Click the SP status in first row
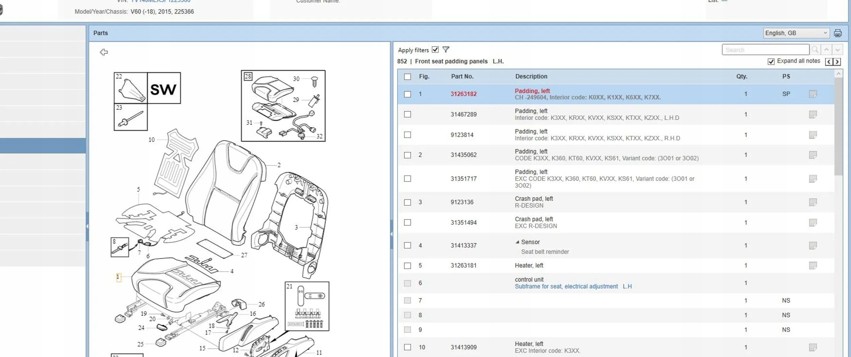The height and width of the screenshot is (357, 851). tap(786, 94)
